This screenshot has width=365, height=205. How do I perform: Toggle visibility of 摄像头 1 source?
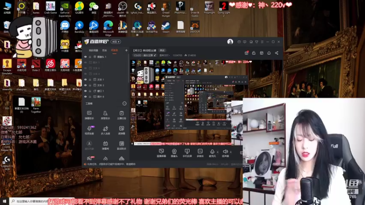pos(85,56)
